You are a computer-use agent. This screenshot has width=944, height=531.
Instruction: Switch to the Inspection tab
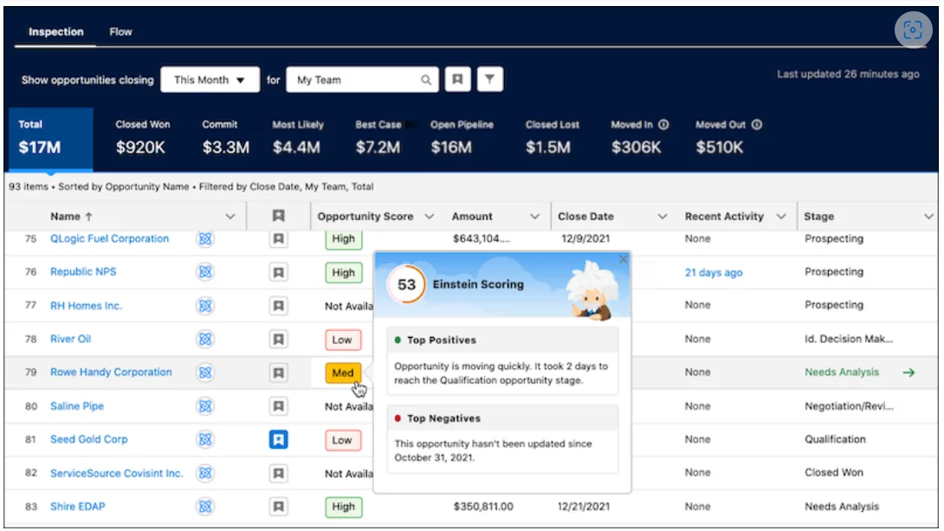(56, 32)
